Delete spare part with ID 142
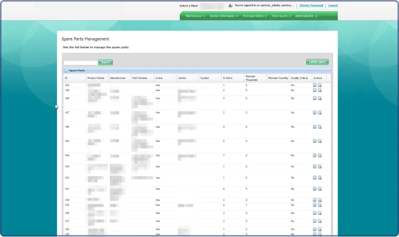The width and height of the screenshot is (399, 237). click(x=319, y=178)
